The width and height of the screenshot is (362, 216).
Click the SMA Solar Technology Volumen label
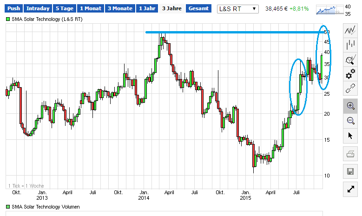point(46,207)
